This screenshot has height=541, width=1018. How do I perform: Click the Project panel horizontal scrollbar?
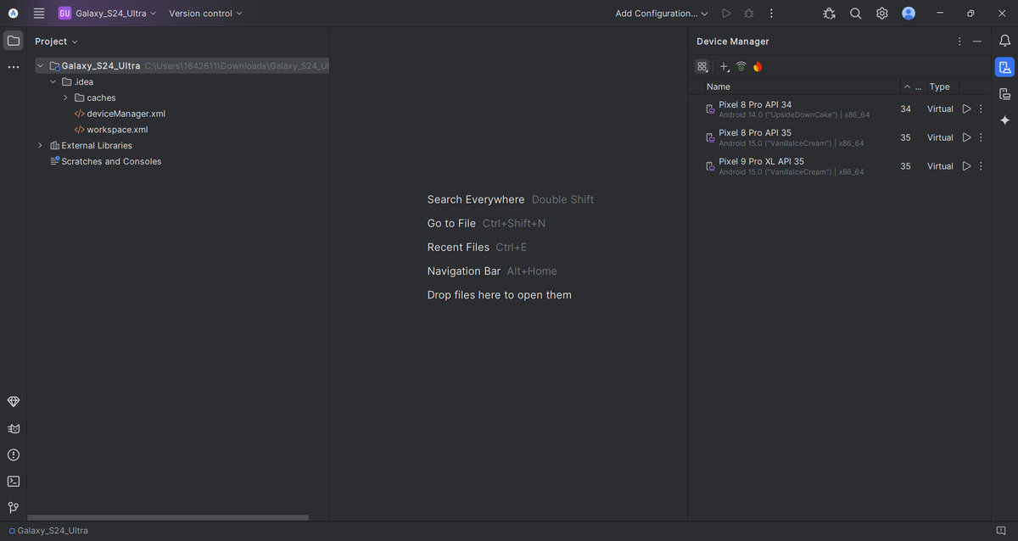click(x=168, y=517)
